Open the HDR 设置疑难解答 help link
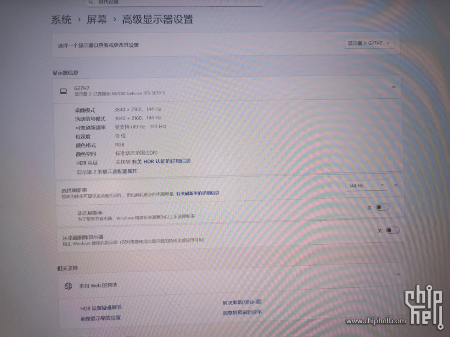Viewport: 450px width, 337px height. (x=101, y=307)
